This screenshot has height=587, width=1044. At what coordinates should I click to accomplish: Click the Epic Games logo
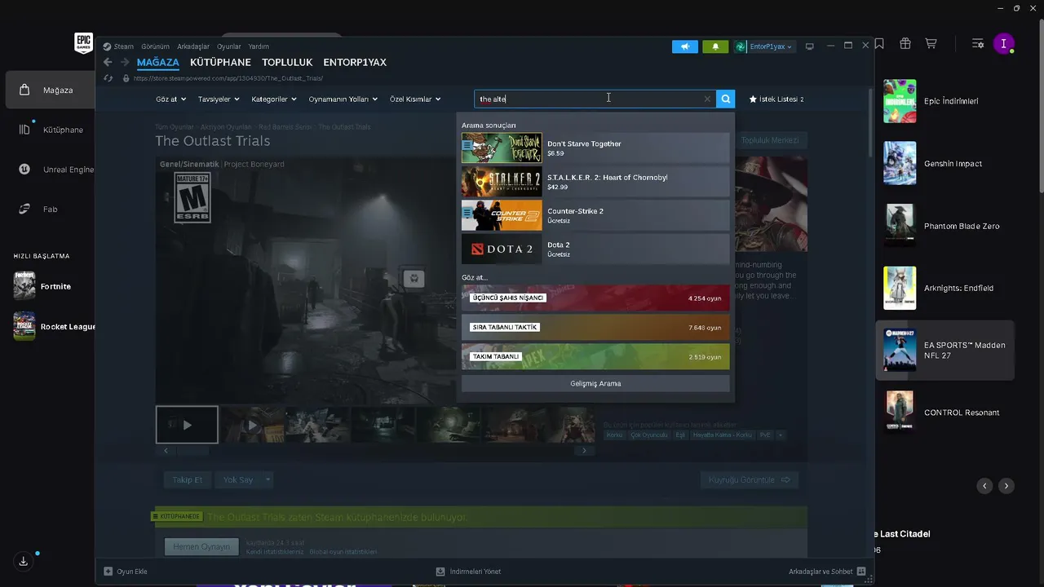point(83,43)
